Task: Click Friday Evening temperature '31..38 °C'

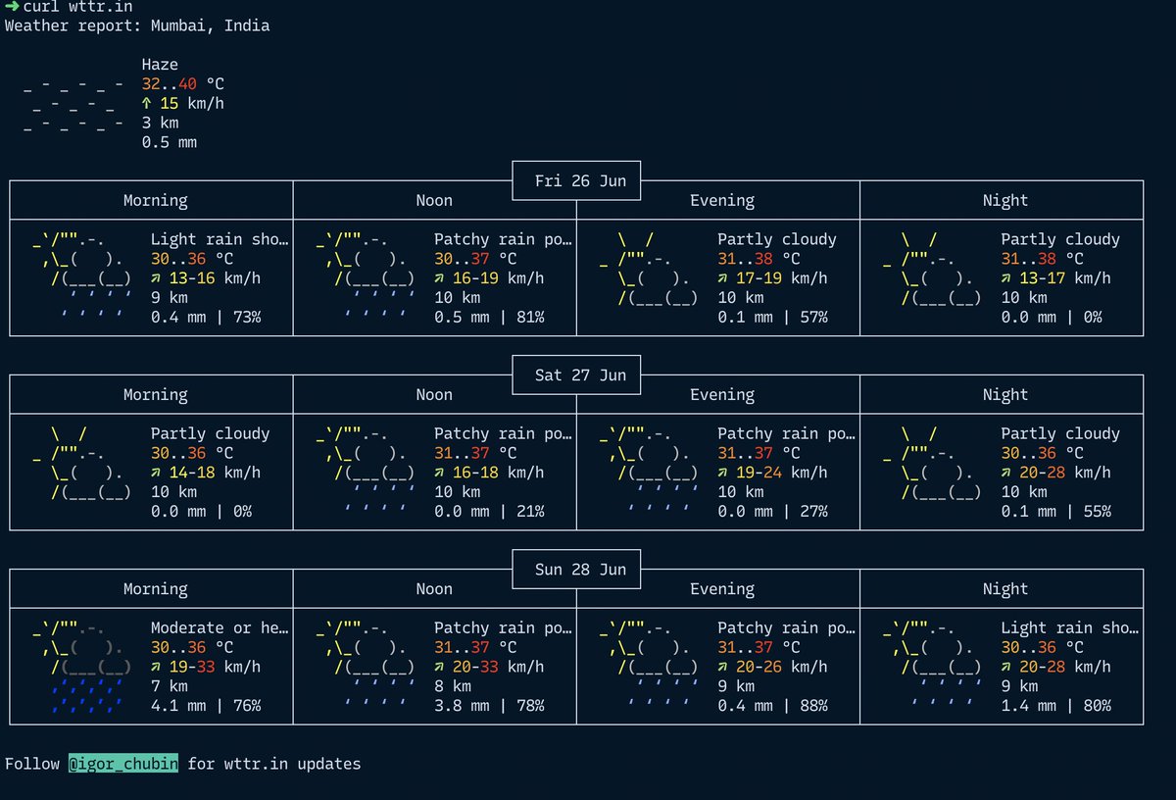Action: [759, 259]
